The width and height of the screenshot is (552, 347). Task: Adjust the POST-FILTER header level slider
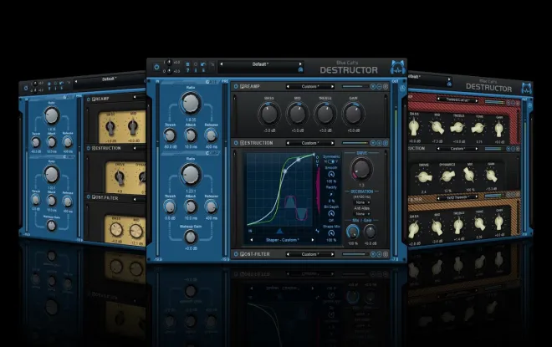click(x=354, y=254)
